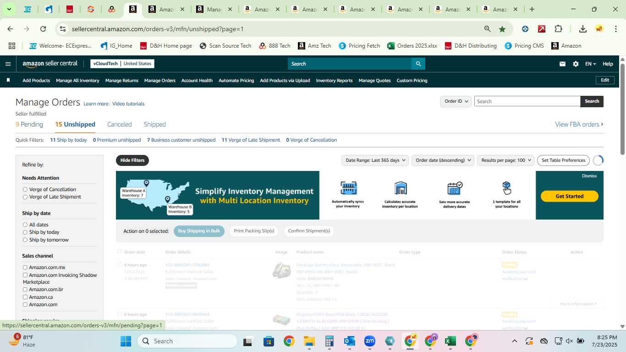Switch to the Canceled orders tab
The width and height of the screenshot is (626, 352).
pyautogui.click(x=120, y=124)
